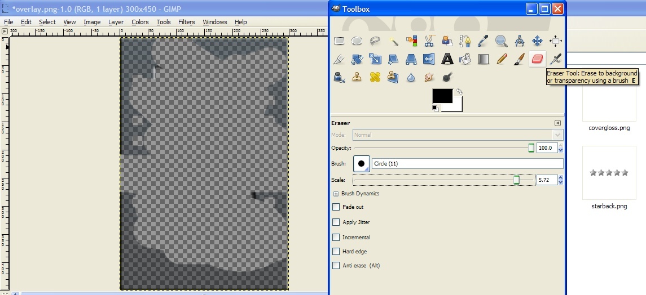The height and width of the screenshot is (295, 646).
Task: Click the white background color swatch
Action: [456, 106]
